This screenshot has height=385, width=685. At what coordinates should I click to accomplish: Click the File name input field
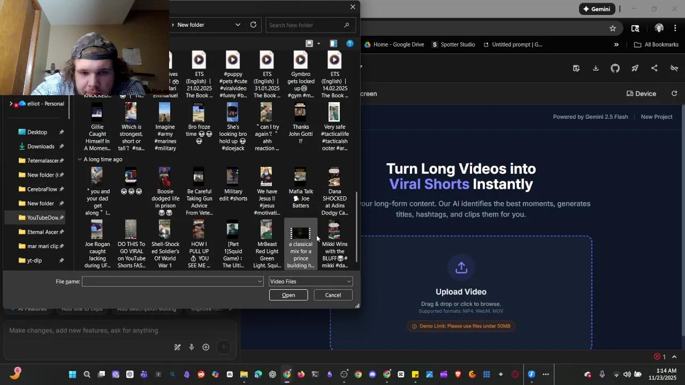click(170, 281)
